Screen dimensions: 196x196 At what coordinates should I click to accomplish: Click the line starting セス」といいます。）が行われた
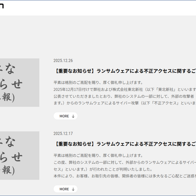pos(103,169)
